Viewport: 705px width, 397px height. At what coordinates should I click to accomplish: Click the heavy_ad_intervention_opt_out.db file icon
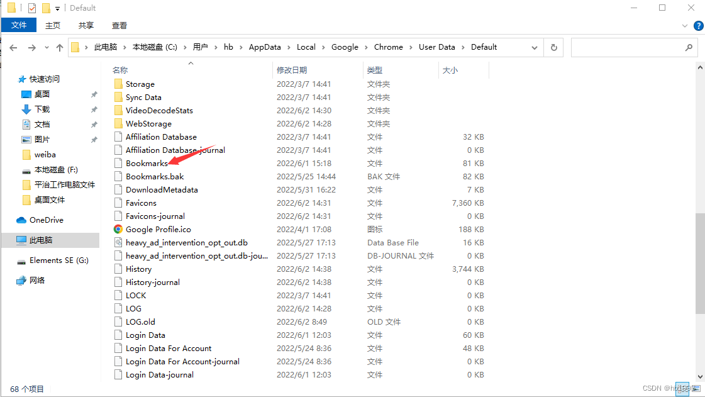pos(118,243)
